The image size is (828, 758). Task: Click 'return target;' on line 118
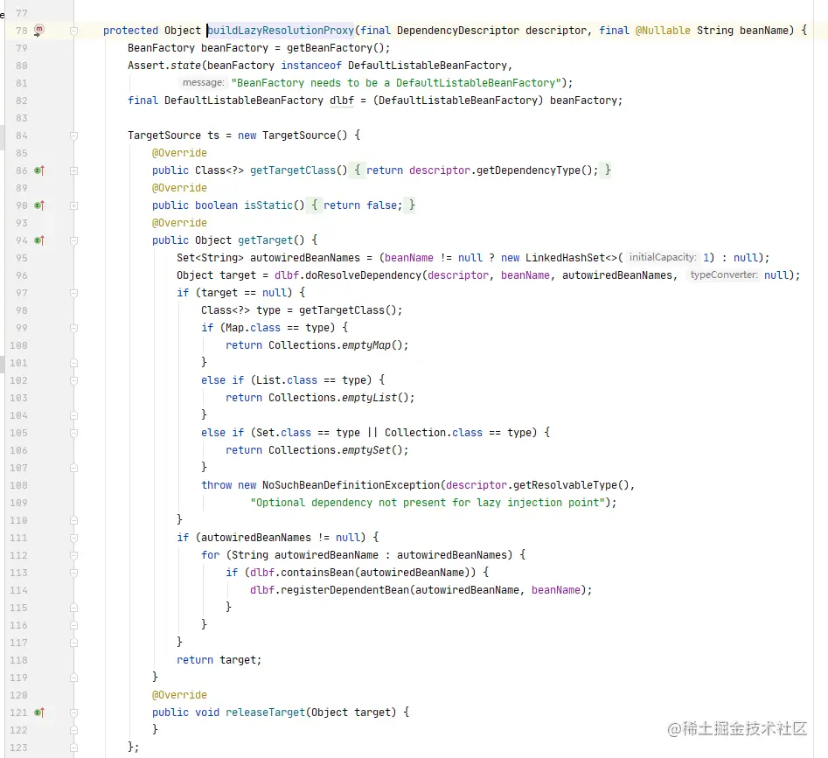tap(219, 660)
